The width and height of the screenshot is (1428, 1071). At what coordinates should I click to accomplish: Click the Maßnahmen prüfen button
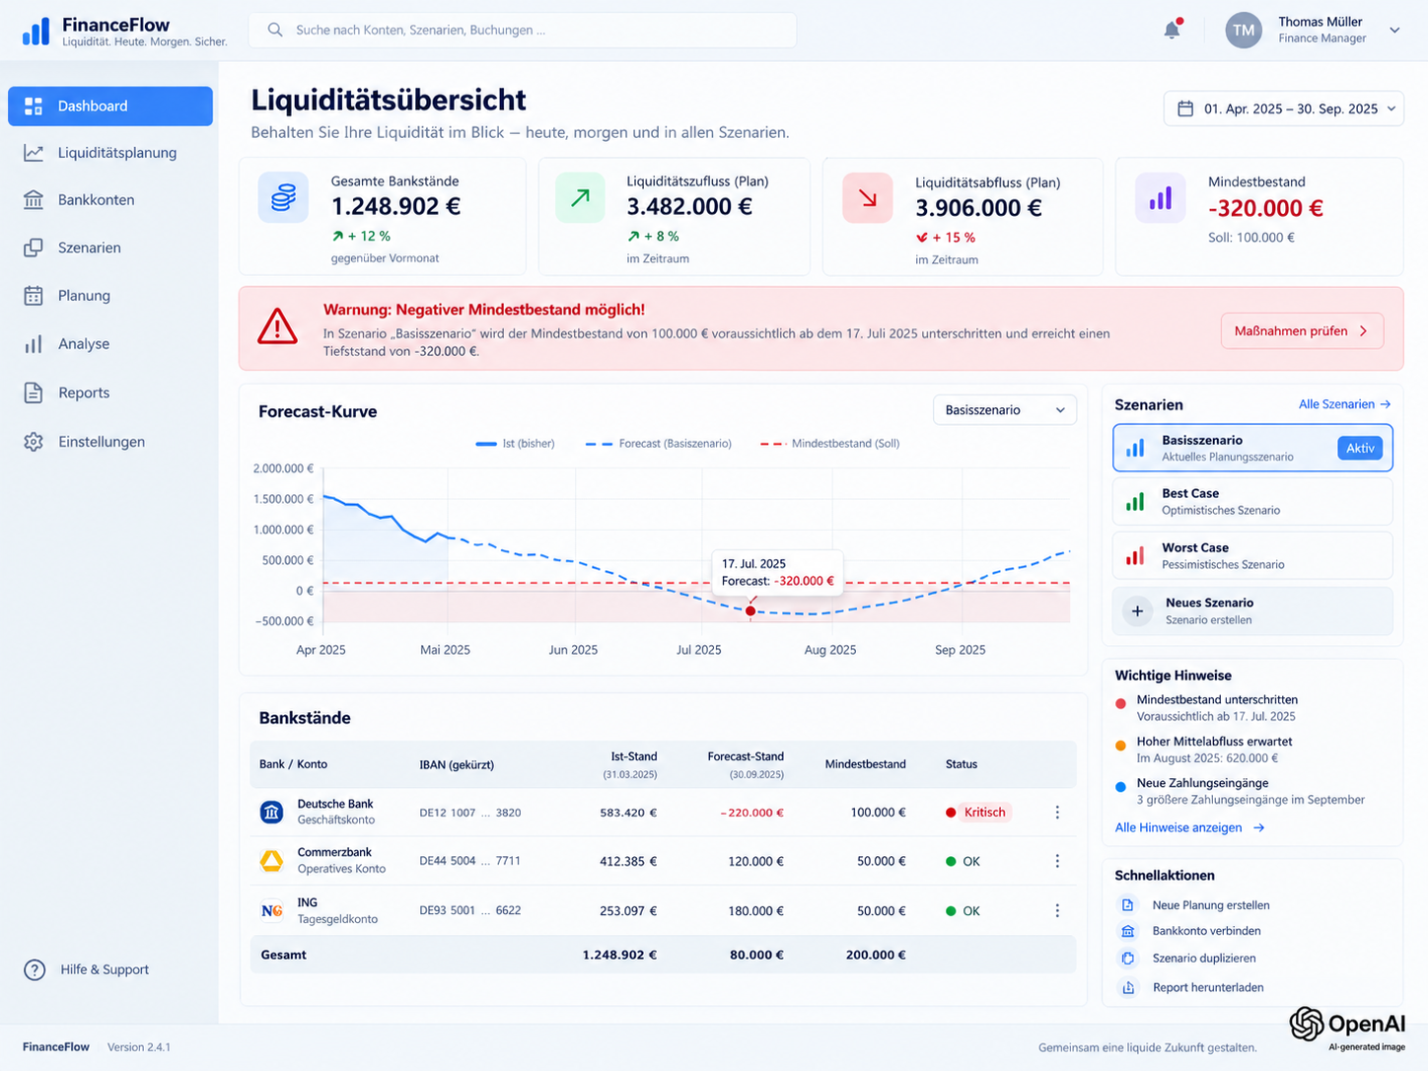click(1302, 331)
